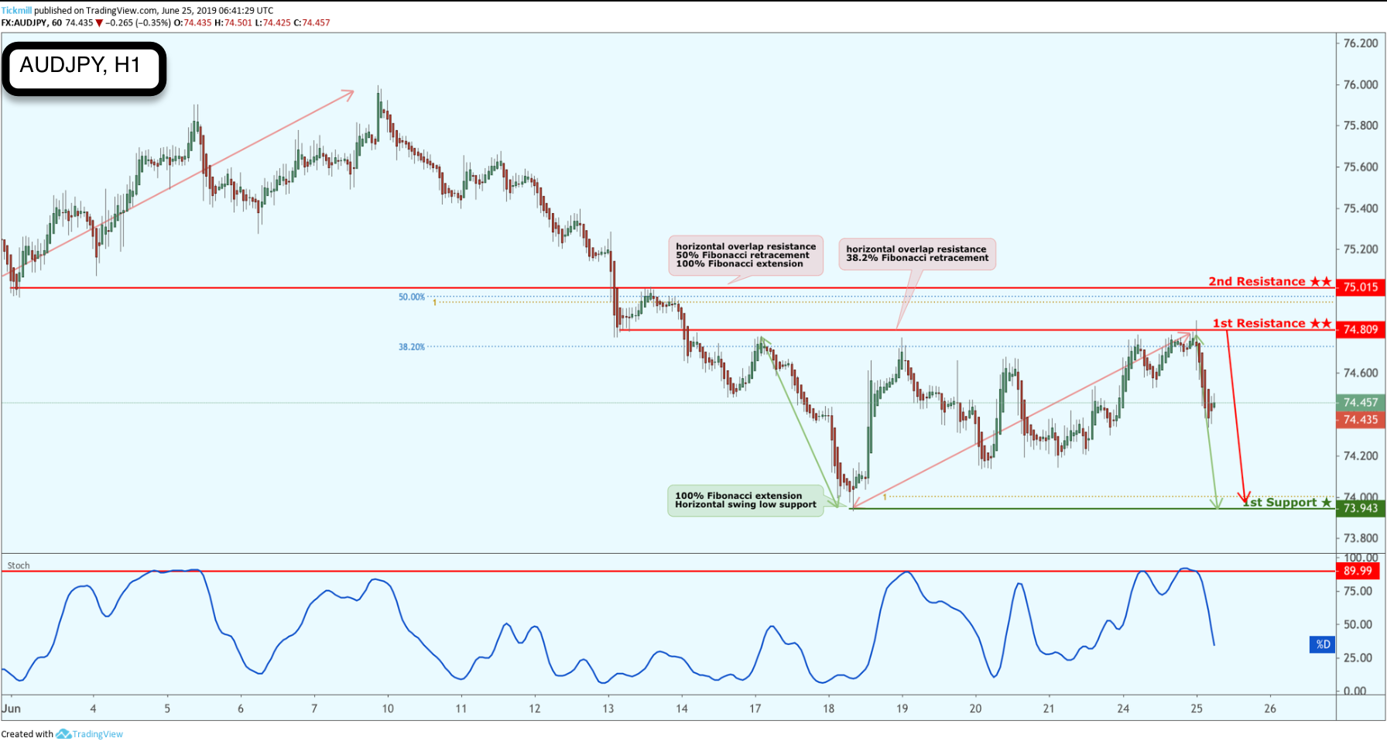Click the 73.943 green support price tag
The image size is (1387, 745).
point(1361,508)
